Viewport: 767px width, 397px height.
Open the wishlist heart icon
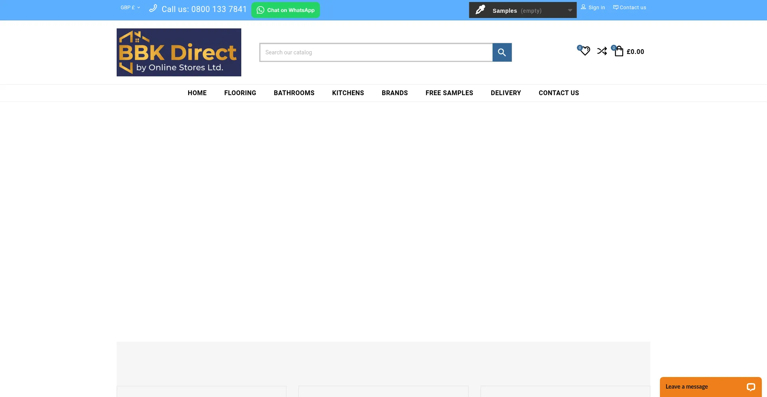585,51
